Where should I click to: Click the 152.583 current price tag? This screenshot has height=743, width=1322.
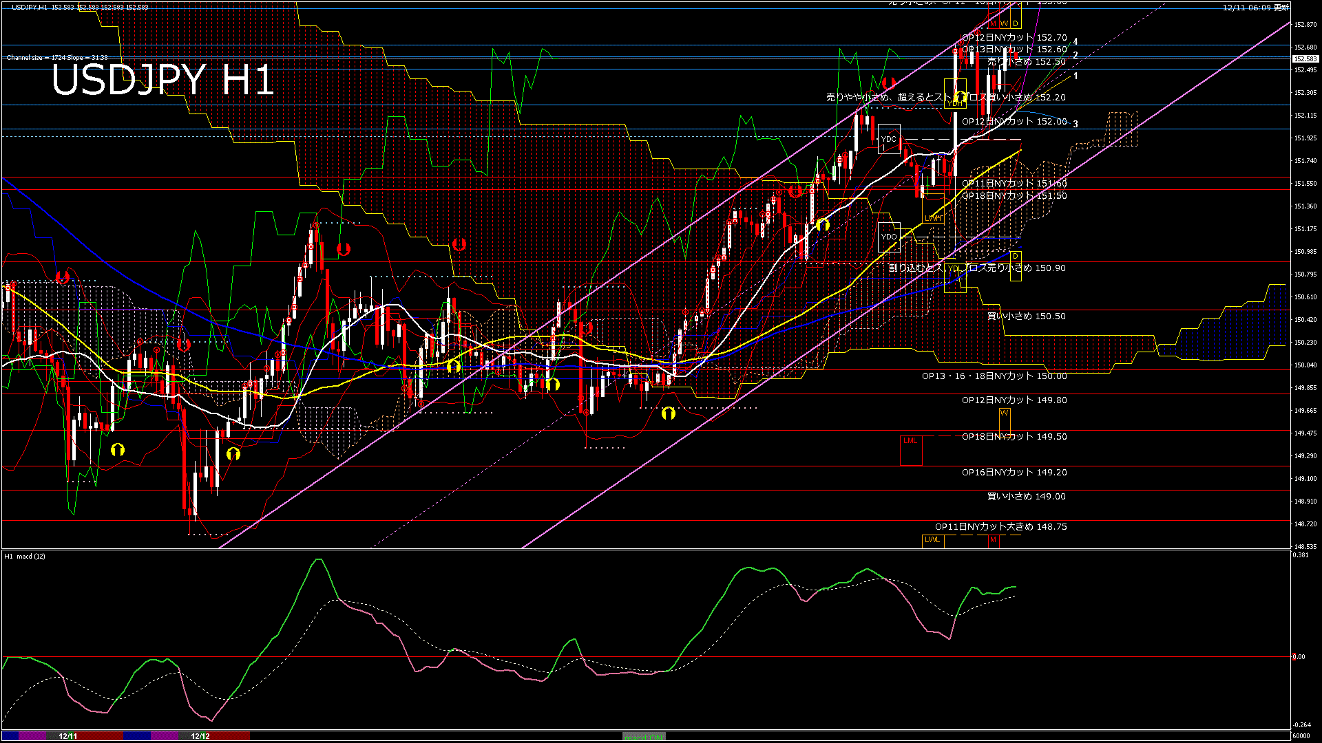[1305, 58]
